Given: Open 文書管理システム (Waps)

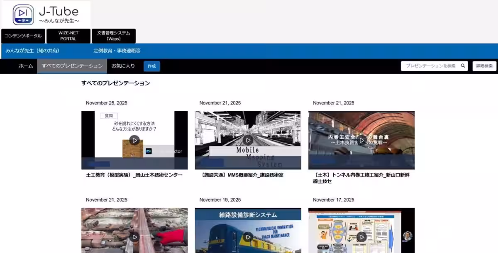Looking at the screenshot, I should point(113,36).
